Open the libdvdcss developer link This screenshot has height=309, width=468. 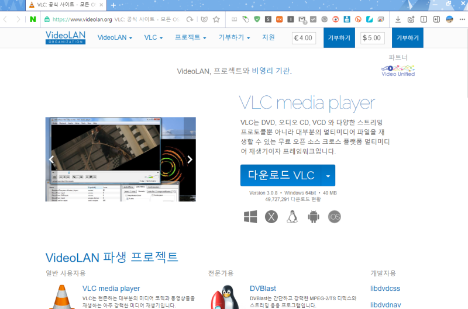tap(385, 289)
